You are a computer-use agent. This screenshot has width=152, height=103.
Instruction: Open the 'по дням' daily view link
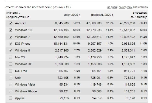[112, 7]
